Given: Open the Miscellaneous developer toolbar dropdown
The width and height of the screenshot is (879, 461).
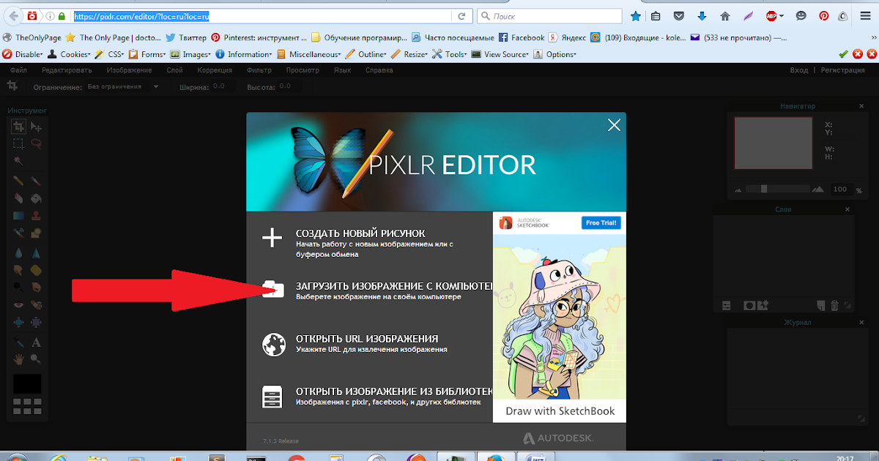Looking at the screenshot, I should coord(311,54).
